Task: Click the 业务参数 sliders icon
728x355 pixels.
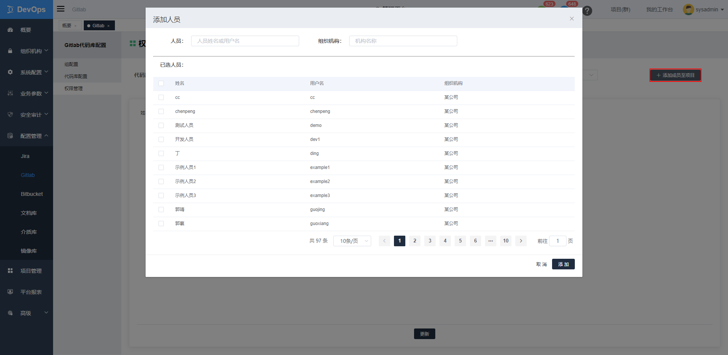Action: [10, 93]
